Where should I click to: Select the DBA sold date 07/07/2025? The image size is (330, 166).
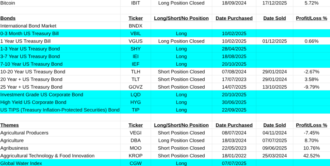pyautogui.click(x=275, y=141)
